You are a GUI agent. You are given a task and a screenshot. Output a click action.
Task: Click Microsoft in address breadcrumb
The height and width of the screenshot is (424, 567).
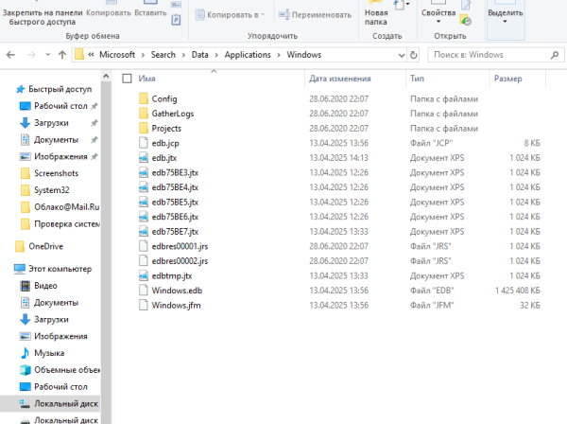pyautogui.click(x=117, y=55)
